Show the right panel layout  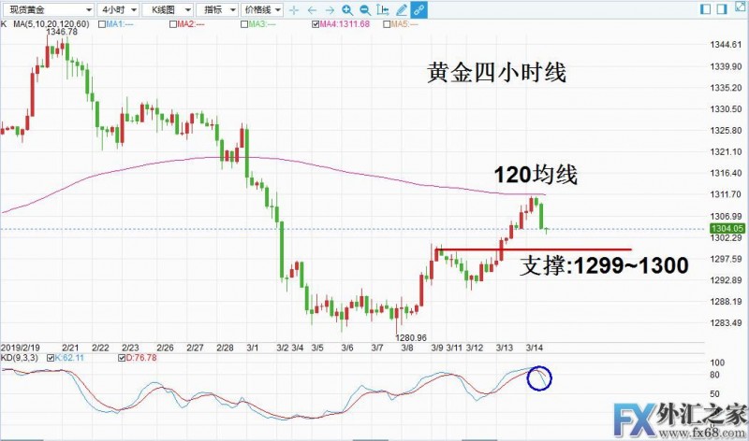(721, 9)
